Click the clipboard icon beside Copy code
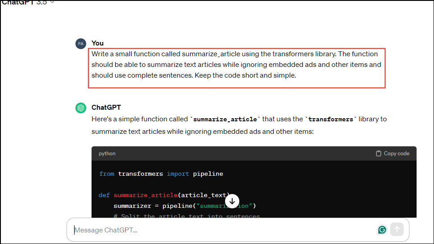Viewport: 434px width, 244px height. tap(378, 153)
